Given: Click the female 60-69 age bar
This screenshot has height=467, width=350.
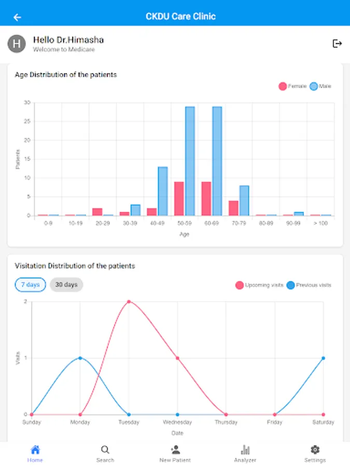Looking at the screenshot, I should point(206,198).
